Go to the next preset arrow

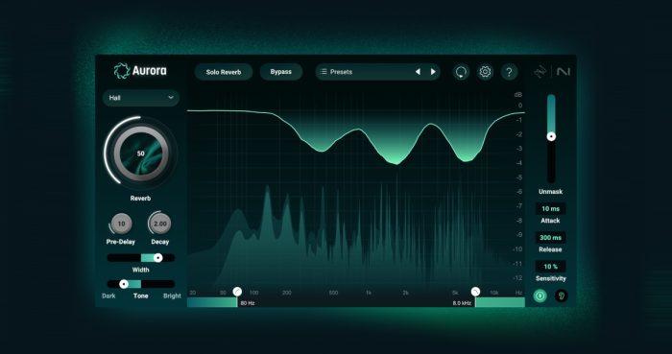coord(433,72)
